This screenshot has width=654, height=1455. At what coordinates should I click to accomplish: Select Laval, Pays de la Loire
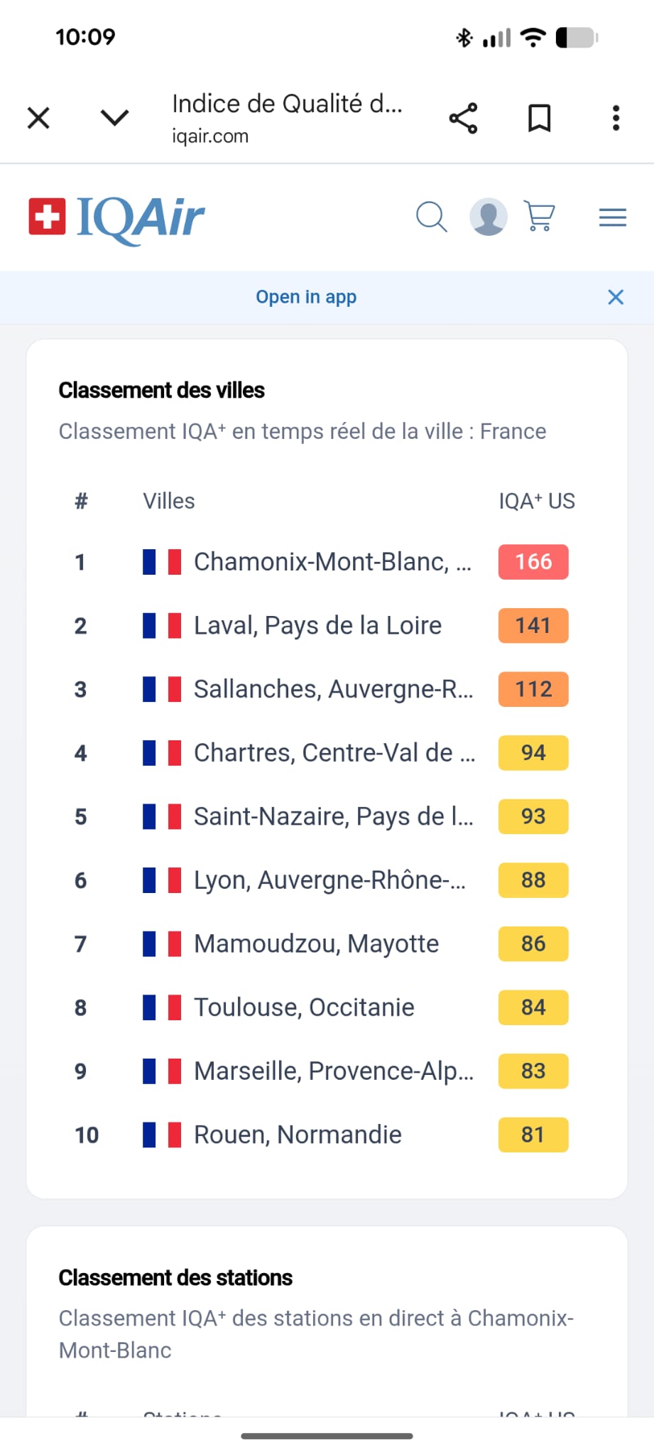(x=317, y=626)
